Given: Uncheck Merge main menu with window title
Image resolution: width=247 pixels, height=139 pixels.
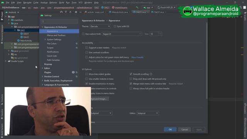Looking at the screenshot, I should coord(131,84).
